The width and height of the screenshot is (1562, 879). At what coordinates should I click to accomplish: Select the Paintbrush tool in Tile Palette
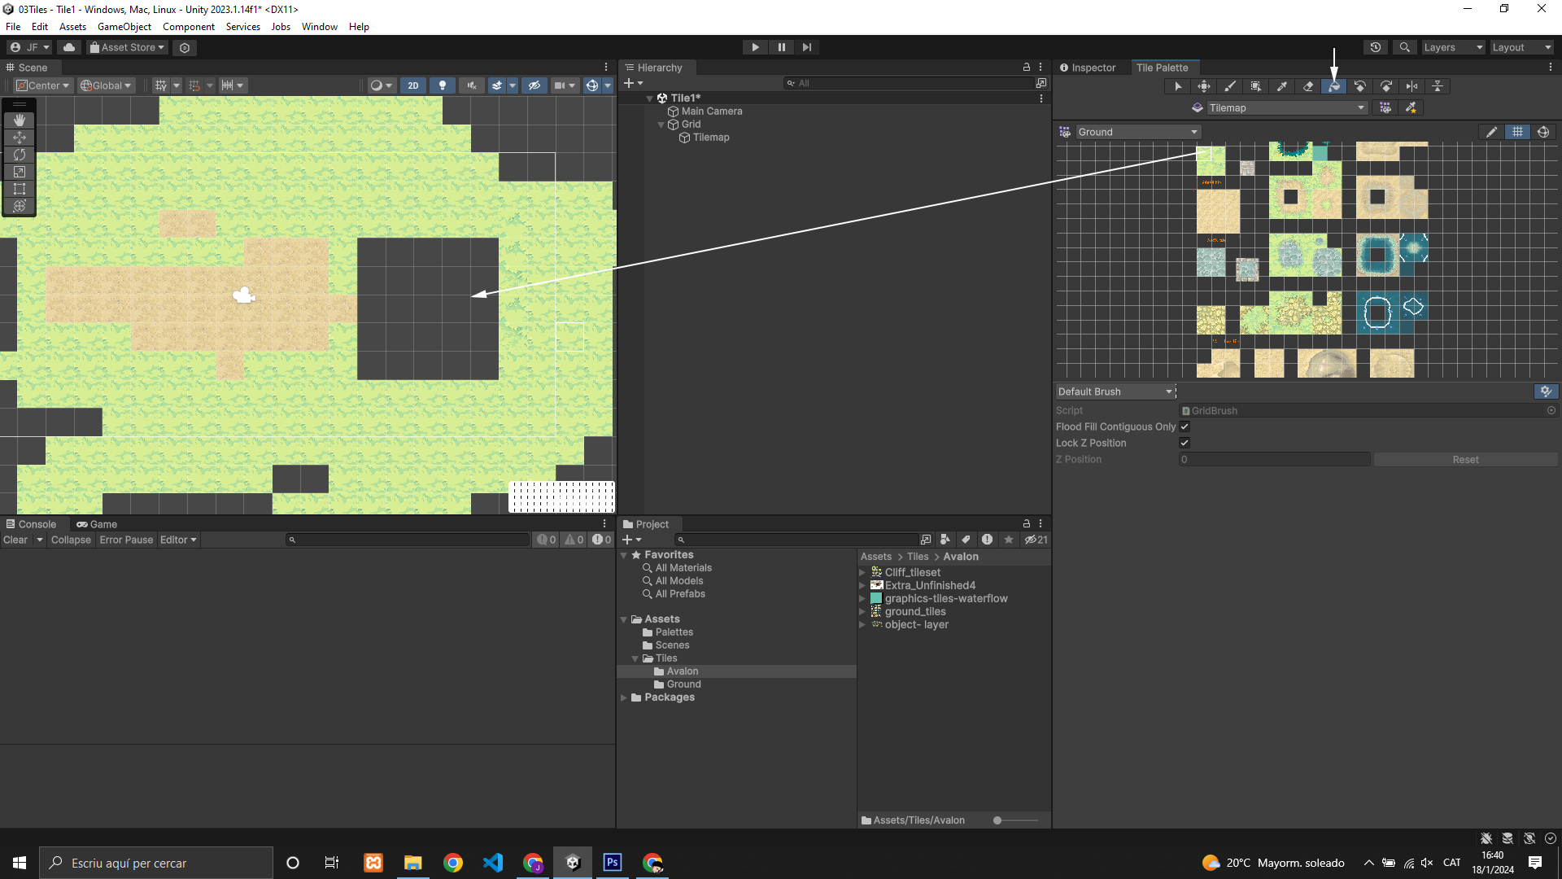pyautogui.click(x=1230, y=86)
